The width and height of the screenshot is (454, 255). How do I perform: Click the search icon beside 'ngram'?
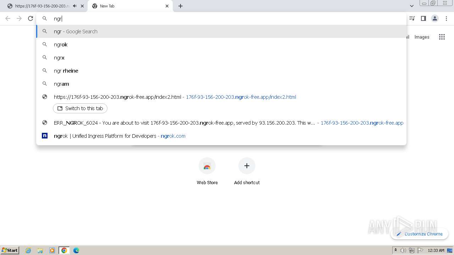45,84
